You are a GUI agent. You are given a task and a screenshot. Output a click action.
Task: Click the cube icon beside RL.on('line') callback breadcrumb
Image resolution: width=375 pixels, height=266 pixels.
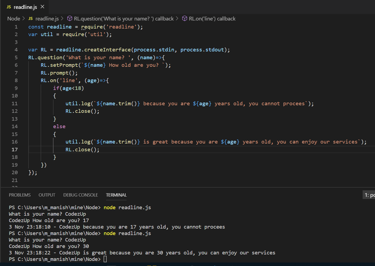pyautogui.click(x=185, y=19)
